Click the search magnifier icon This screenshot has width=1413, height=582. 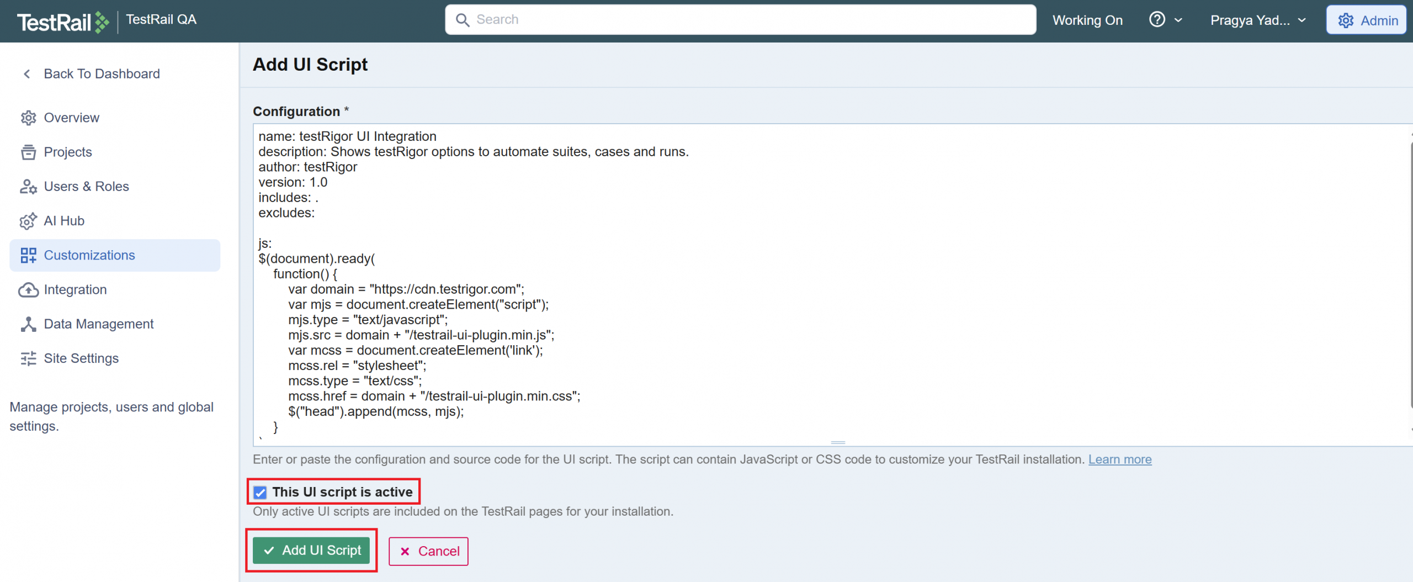[x=463, y=20]
